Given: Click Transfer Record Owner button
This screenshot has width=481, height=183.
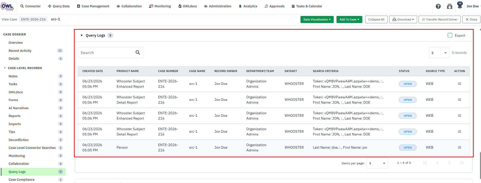Looking at the screenshot, I should pos(440,19).
